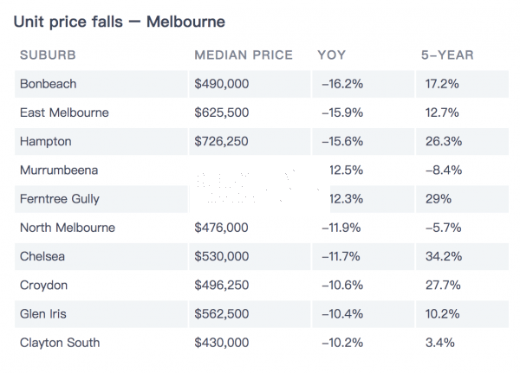Click East Melbourne's $625,500 median price
This screenshot has height=373, width=520.
(222, 113)
